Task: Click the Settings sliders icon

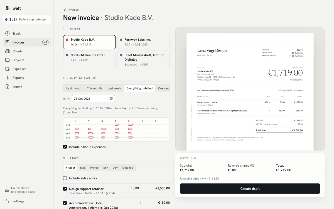Action: tap(8, 201)
